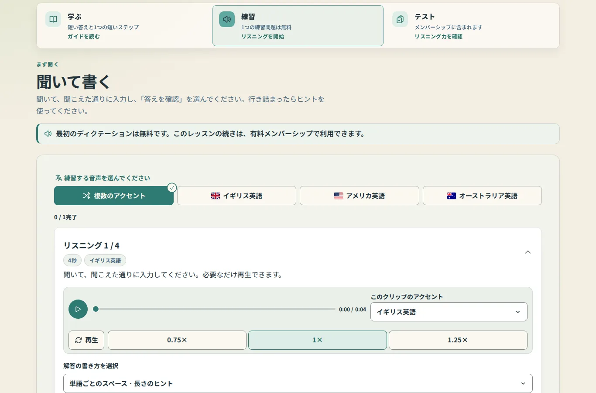Click the 0 / 1完了 progress text
This screenshot has height=393, width=596.
[65, 217]
